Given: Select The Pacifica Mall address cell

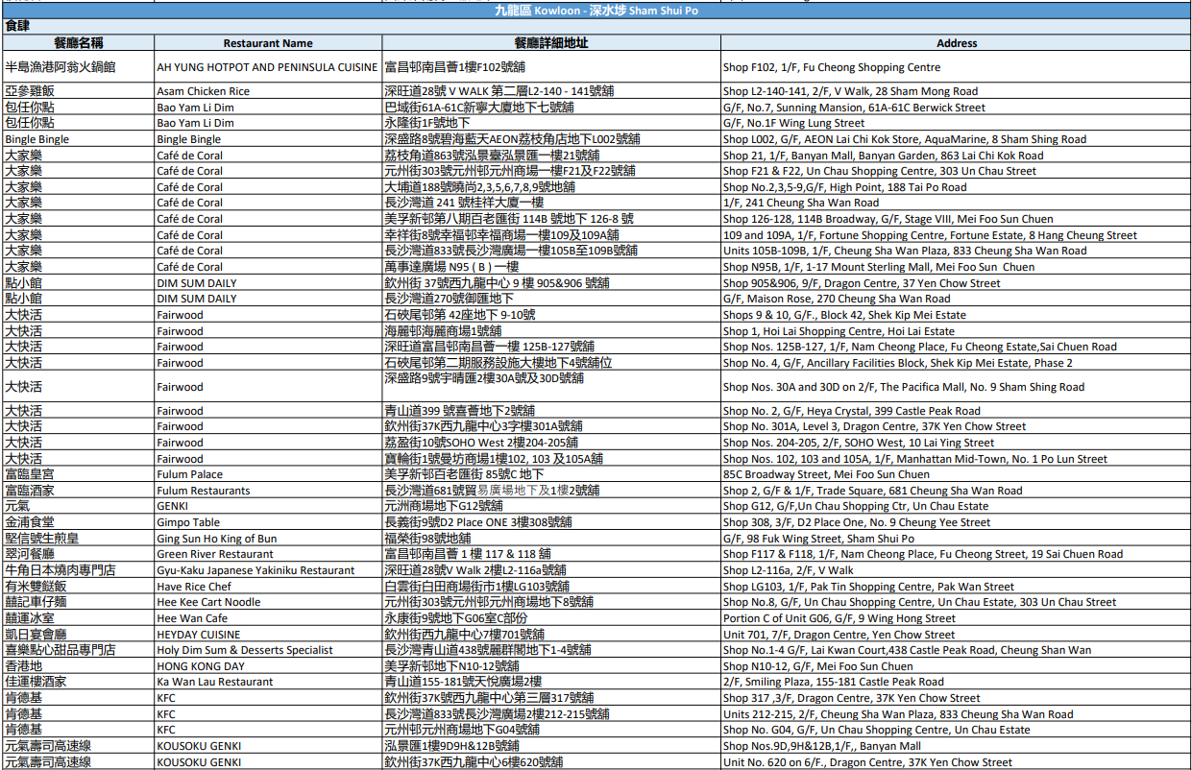Looking at the screenshot, I should tap(957, 387).
